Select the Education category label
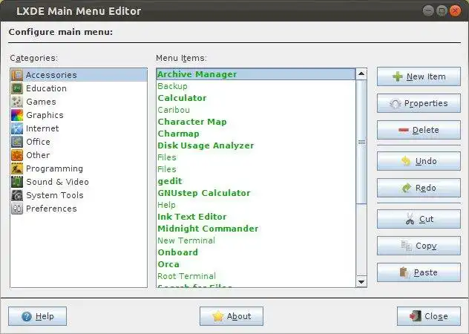The height and width of the screenshot is (334, 469). point(46,88)
